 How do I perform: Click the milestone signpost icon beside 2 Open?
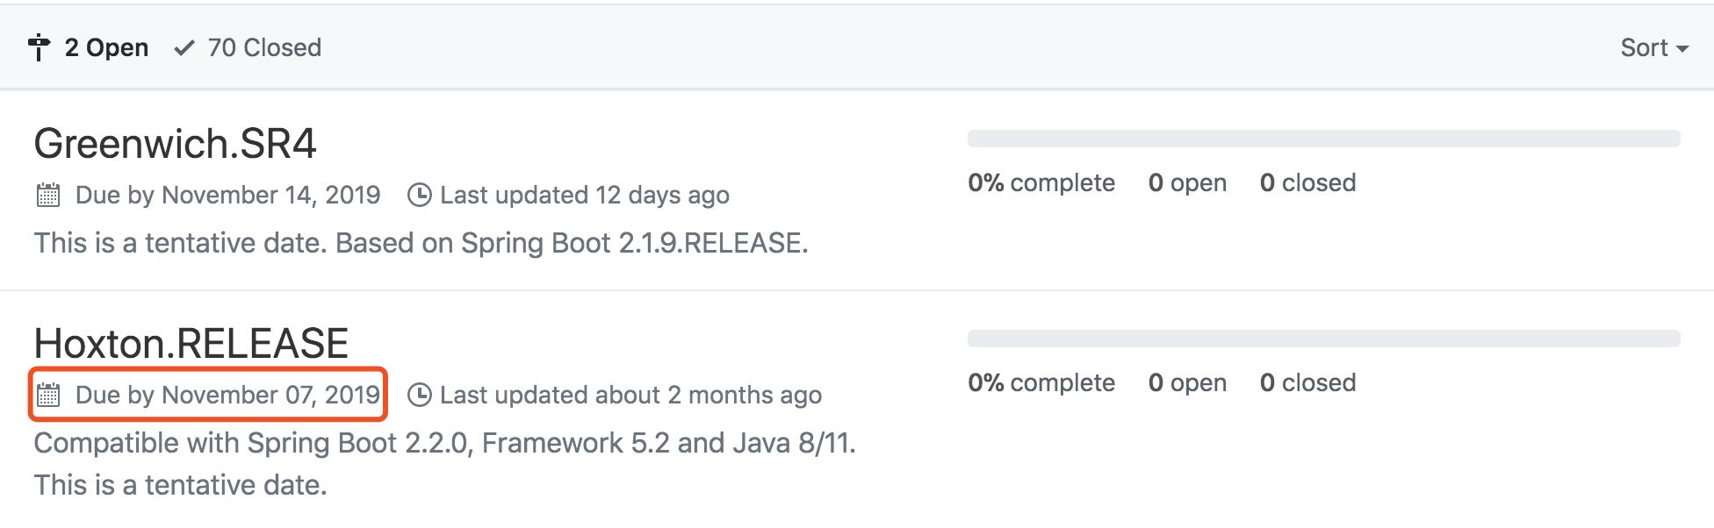click(39, 47)
